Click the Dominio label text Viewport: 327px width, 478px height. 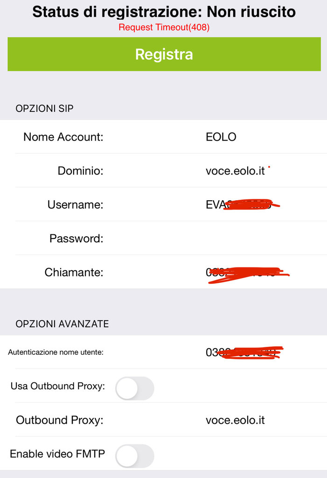click(80, 171)
